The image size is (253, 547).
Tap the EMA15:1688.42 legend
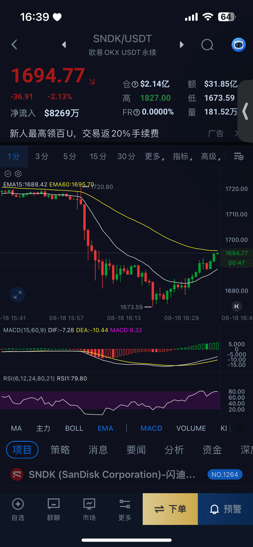(x=25, y=184)
